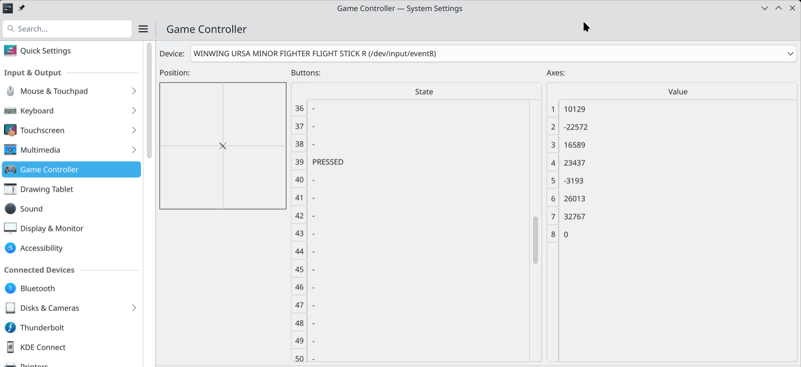Viewport: 801px width, 367px height.
Task: Select the Game Controller sidebar item
Action: 71,169
